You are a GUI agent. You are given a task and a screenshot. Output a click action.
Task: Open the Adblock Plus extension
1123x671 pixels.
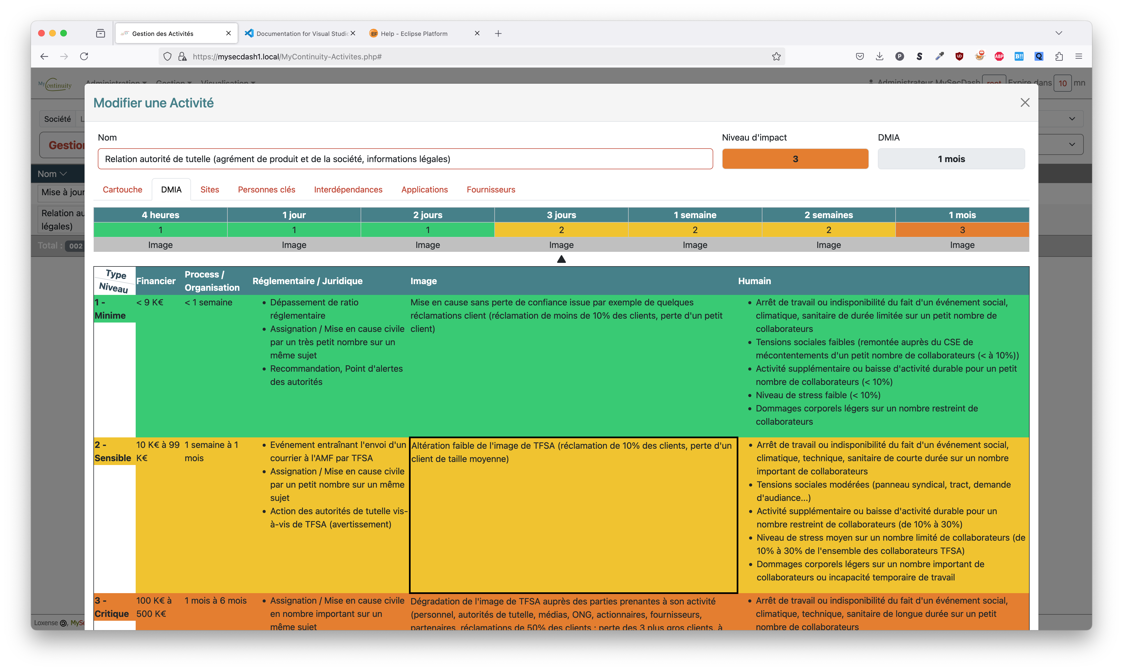(999, 57)
